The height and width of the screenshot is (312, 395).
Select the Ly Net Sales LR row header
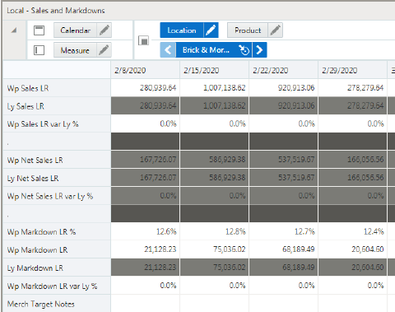point(57,178)
